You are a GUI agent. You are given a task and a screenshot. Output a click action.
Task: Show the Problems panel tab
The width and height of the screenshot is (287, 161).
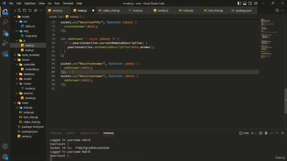point(56,133)
